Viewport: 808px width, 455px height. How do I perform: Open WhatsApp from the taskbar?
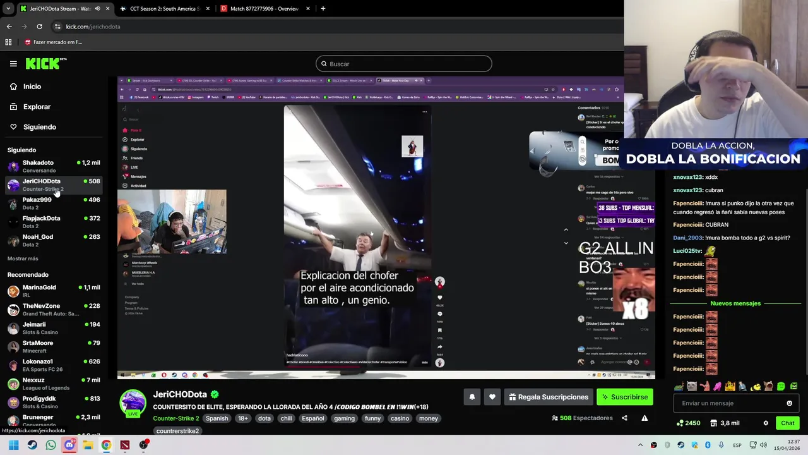click(50, 445)
